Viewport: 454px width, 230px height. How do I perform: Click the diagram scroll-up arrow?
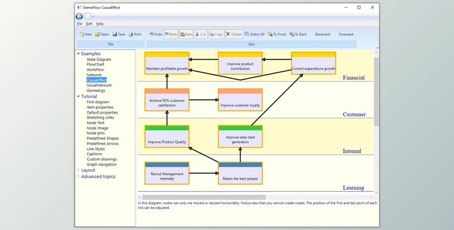pyautogui.click(x=376, y=53)
